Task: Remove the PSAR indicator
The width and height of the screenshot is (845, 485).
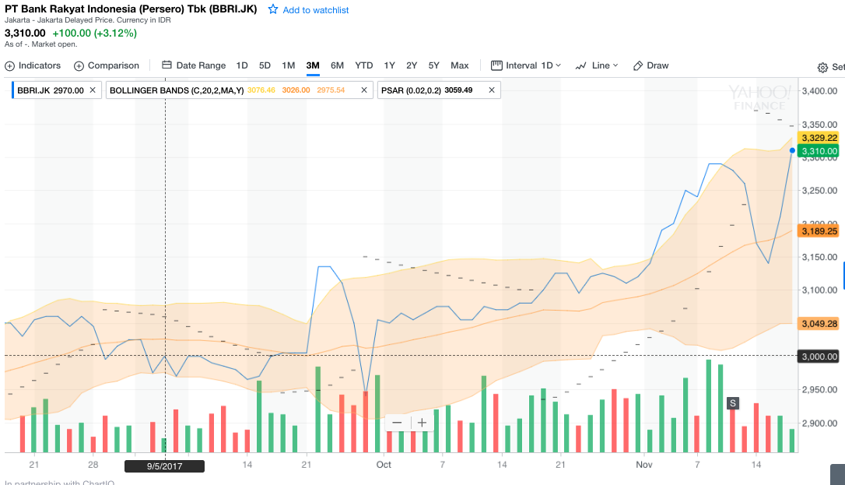Action: 492,90
